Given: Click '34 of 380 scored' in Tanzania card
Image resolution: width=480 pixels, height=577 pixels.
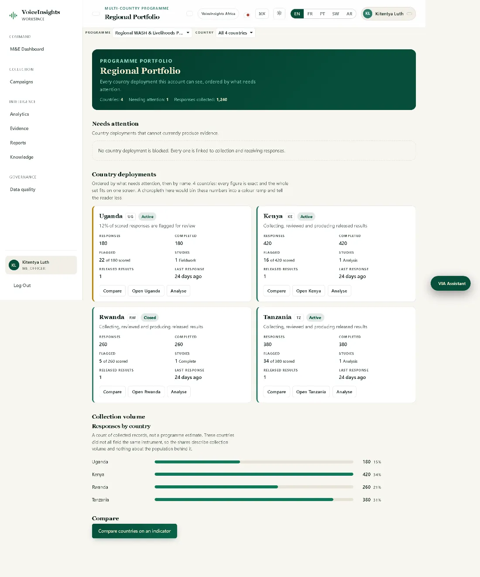Looking at the screenshot, I should pos(279,361).
